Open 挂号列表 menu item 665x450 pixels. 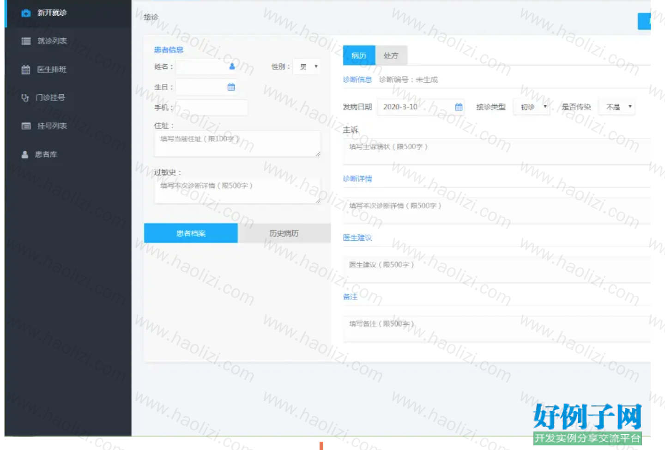point(68,126)
